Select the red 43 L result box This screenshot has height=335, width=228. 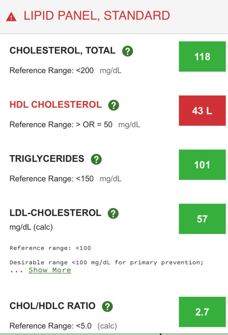(202, 110)
